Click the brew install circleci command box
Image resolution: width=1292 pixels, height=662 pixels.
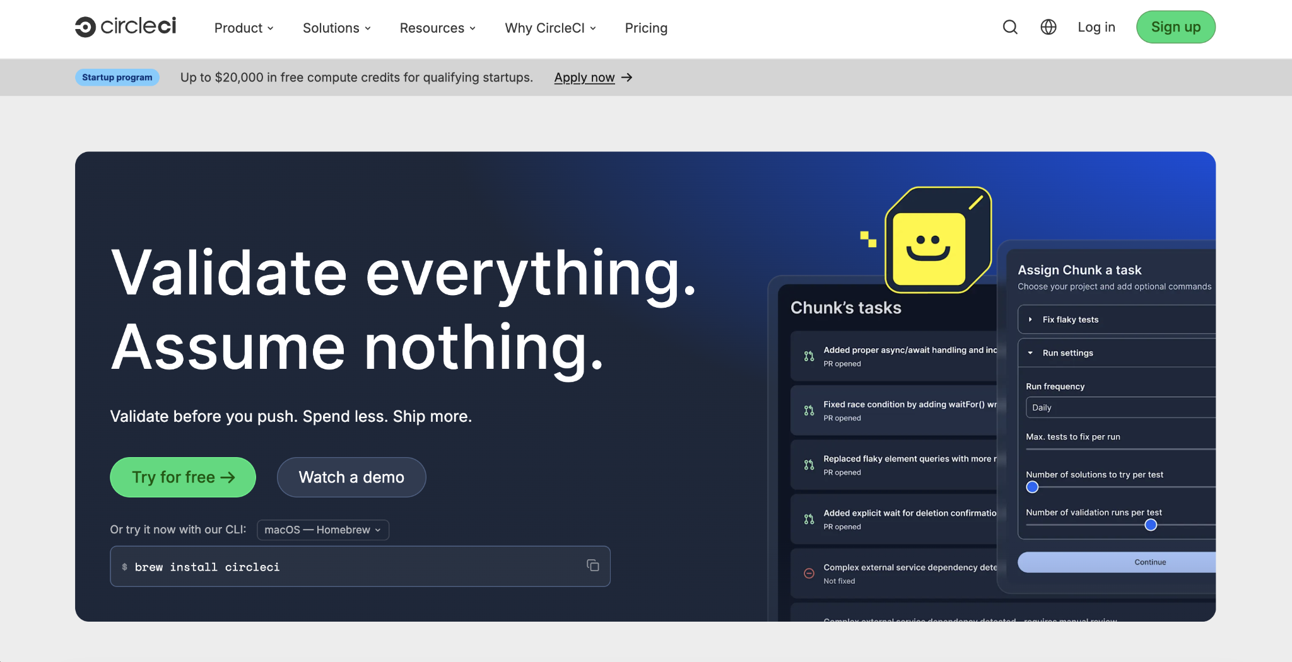click(360, 566)
